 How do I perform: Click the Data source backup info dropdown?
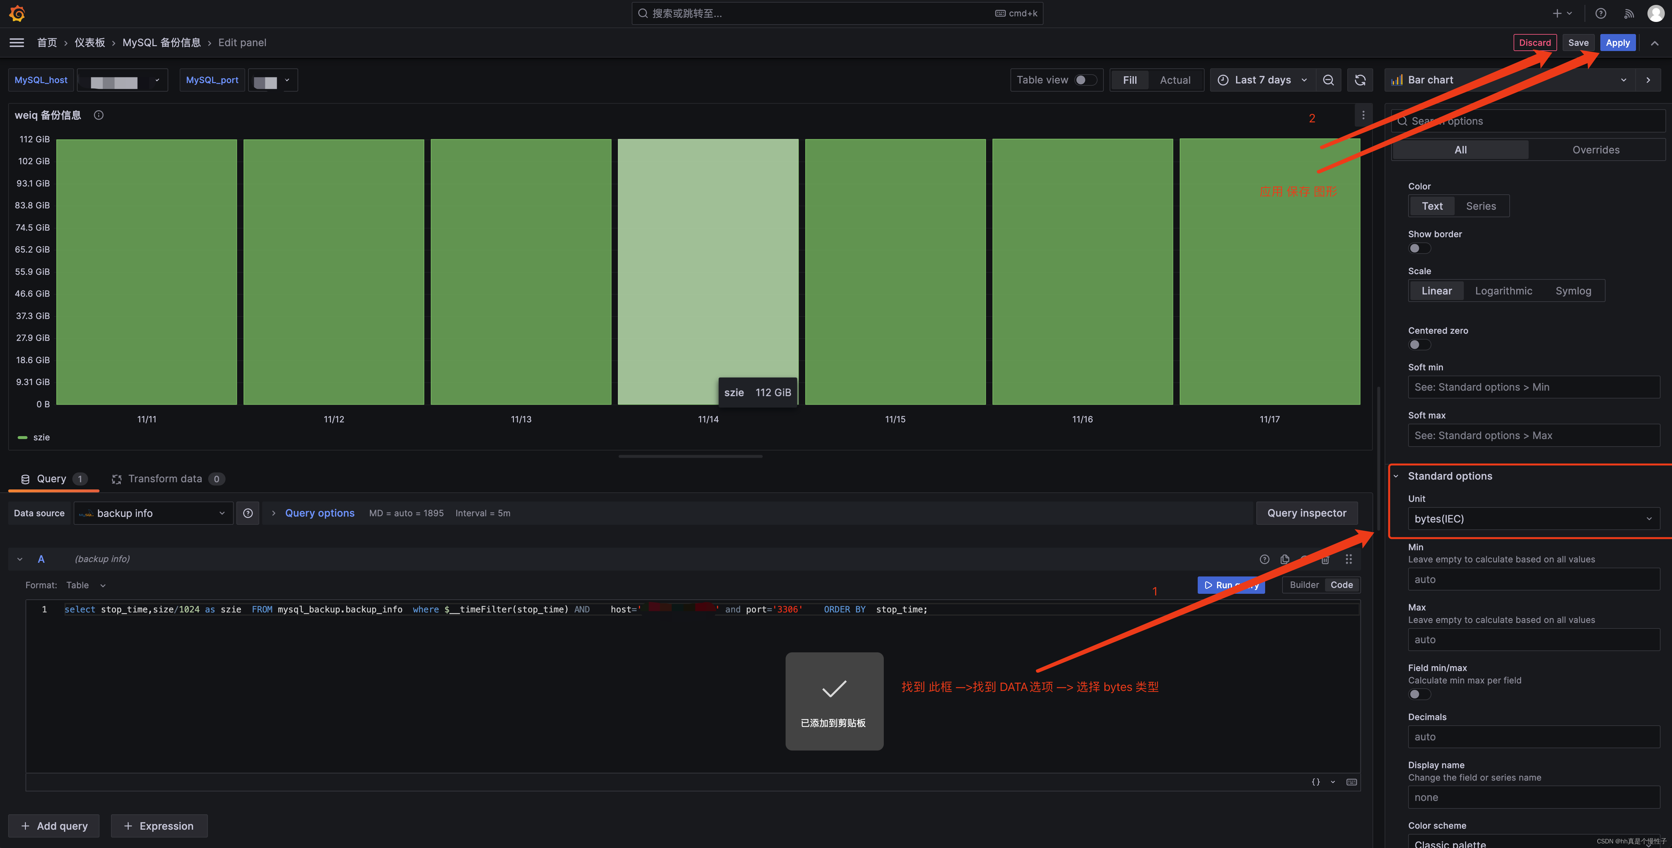click(152, 512)
